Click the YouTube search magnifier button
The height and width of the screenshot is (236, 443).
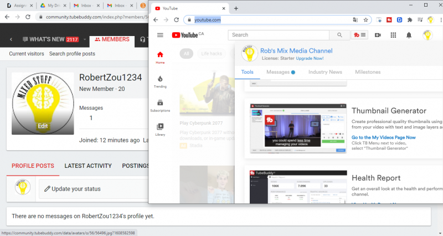(338, 35)
